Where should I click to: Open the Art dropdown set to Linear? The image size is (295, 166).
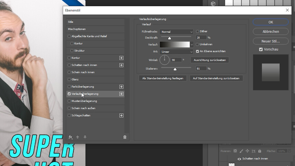[x=177, y=52]
